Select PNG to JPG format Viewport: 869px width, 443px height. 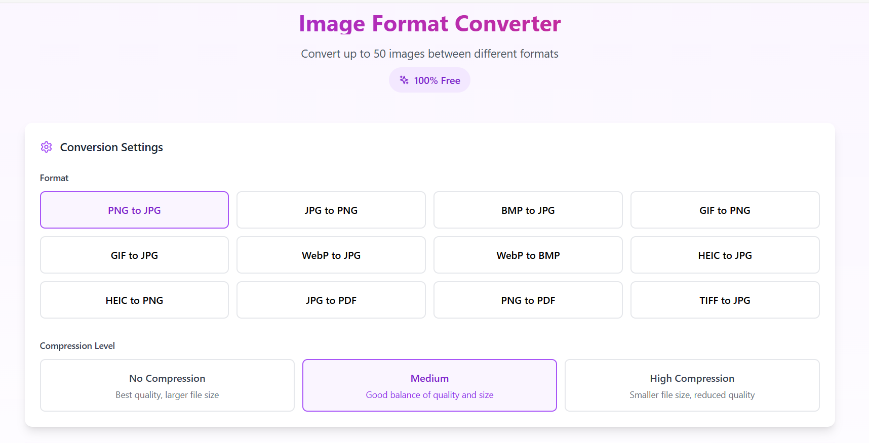tap(134, 210)
